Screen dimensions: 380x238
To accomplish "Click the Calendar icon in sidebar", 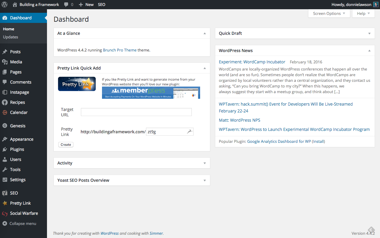I will pyautogui.click(x=5, y=112).
